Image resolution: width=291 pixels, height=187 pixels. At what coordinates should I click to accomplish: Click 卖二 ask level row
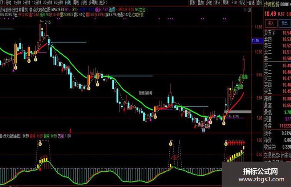tap(277, 52)
